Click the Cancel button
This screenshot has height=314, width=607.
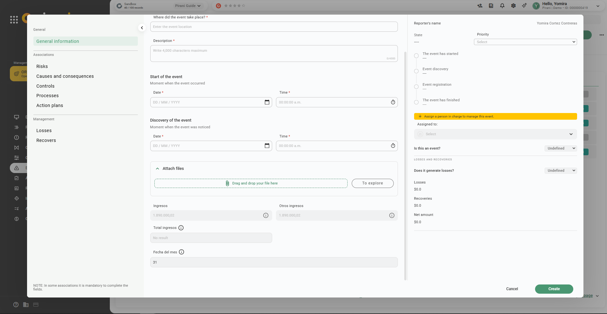512,289
